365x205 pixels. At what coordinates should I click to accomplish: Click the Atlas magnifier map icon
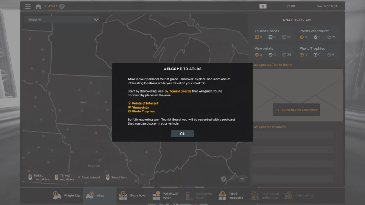[x=90, y=195]
